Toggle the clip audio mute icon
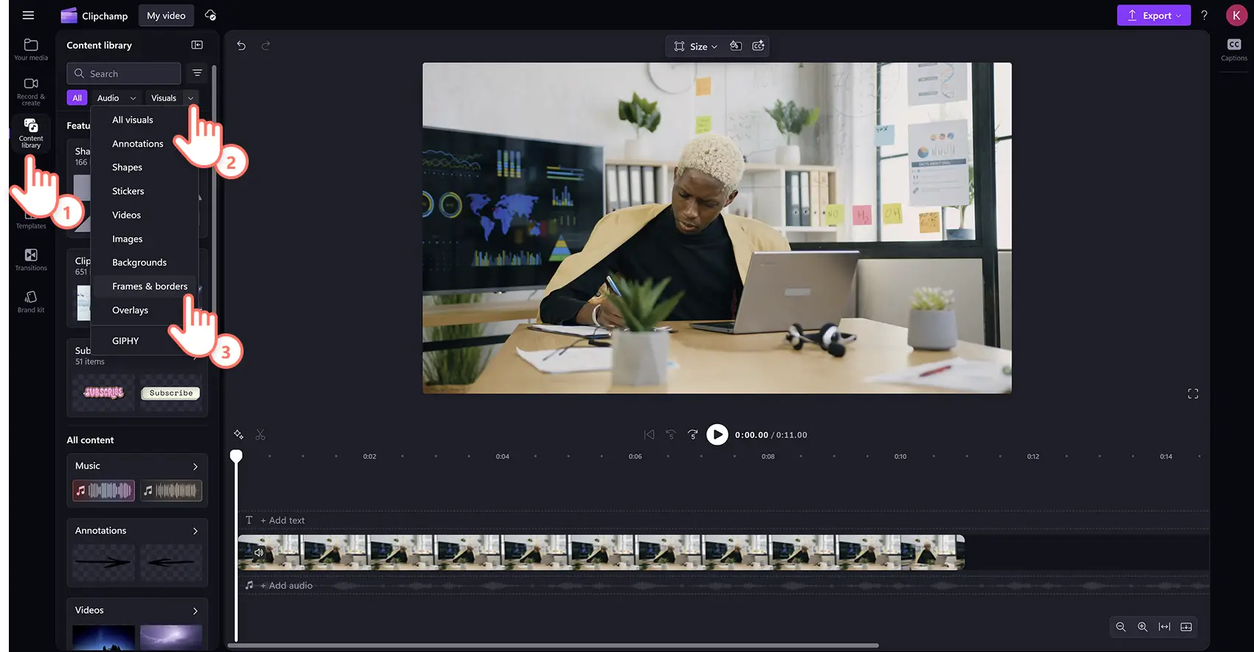This screenshot has height=652, width=1254. pos(259,552)
